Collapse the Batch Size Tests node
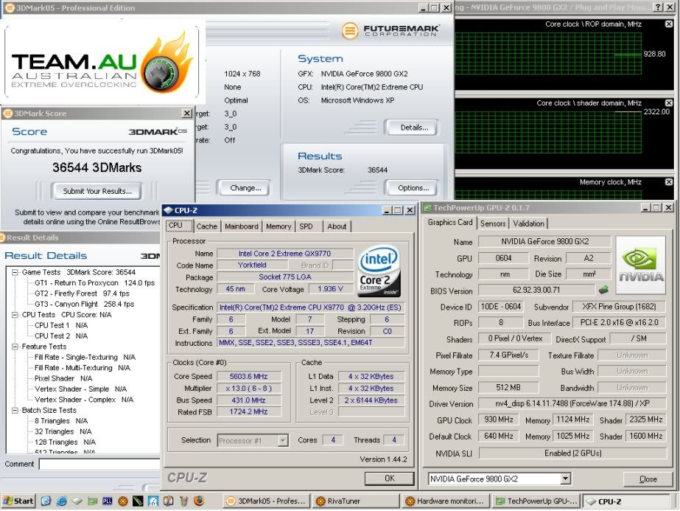Viewport: 680px width, 511px height. [16, 411]
